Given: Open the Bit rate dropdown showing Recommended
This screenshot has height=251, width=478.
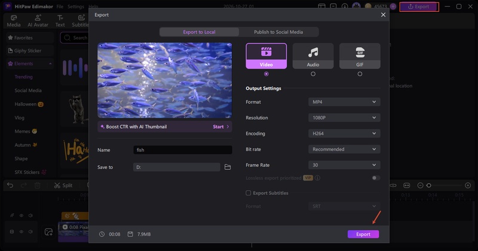Looking at the screenshot, I should [x=344, y=150].
